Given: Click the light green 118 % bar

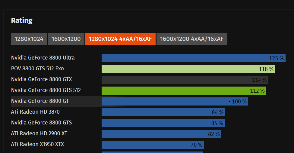Looking at the screenshot, I should click(x=188, y=69).
